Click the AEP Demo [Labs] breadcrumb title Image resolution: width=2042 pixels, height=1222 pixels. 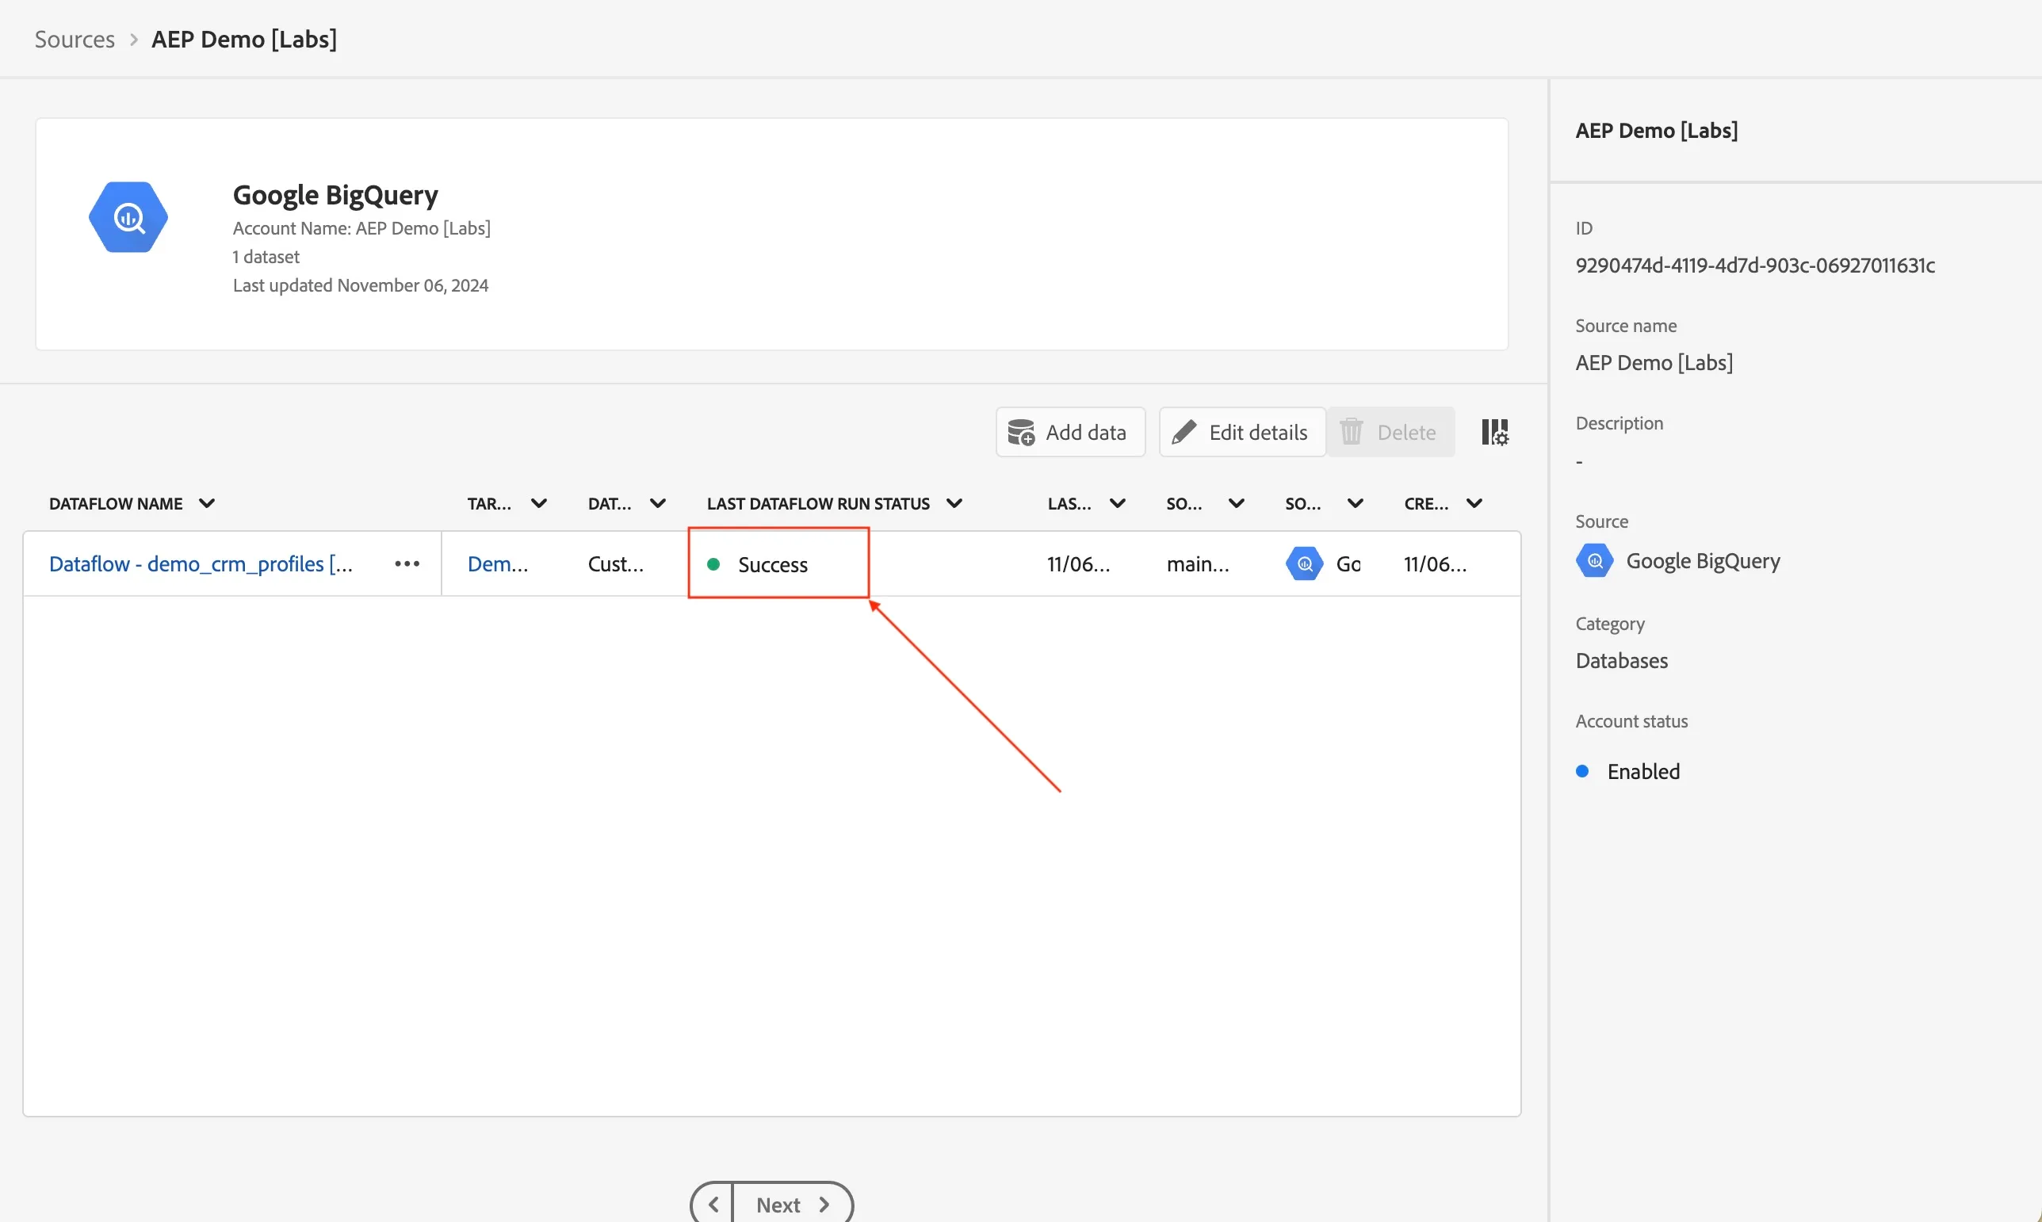(x=244, y=39)
